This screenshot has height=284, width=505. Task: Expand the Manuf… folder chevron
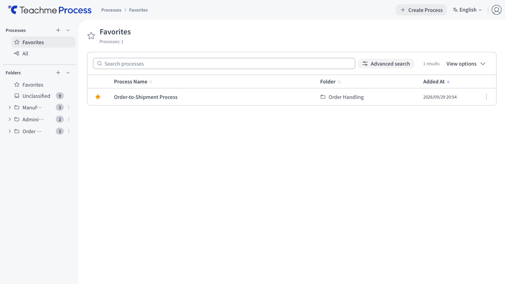click(x=9, y=107)
